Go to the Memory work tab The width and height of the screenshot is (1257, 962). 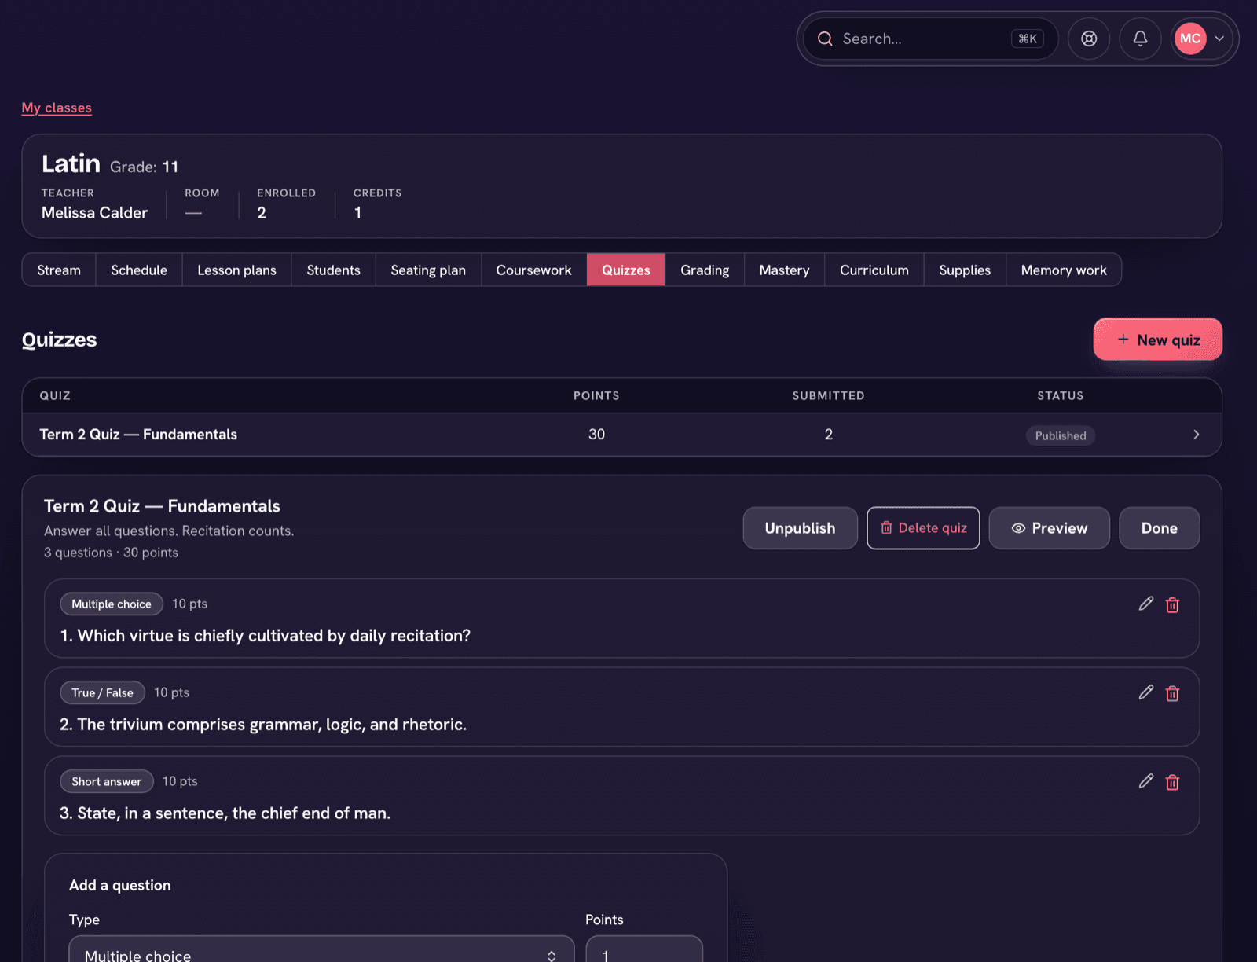pos(1064,270)
